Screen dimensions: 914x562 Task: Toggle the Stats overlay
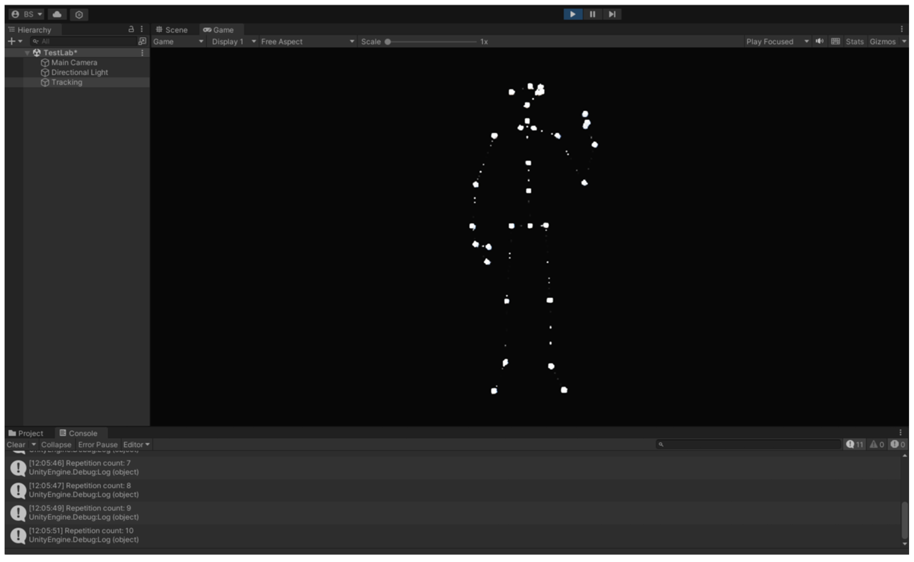point(854,42)
